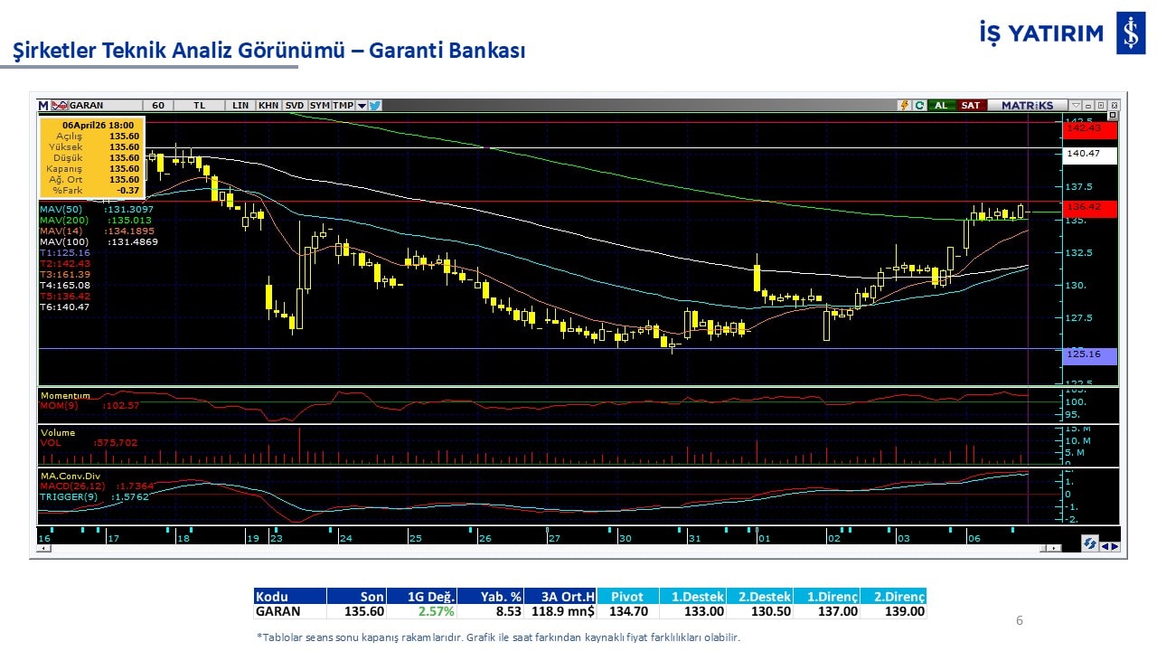This screenshot has width=1157, height=651.
Task: Click the lightning bolt icon
Action: 903,106
